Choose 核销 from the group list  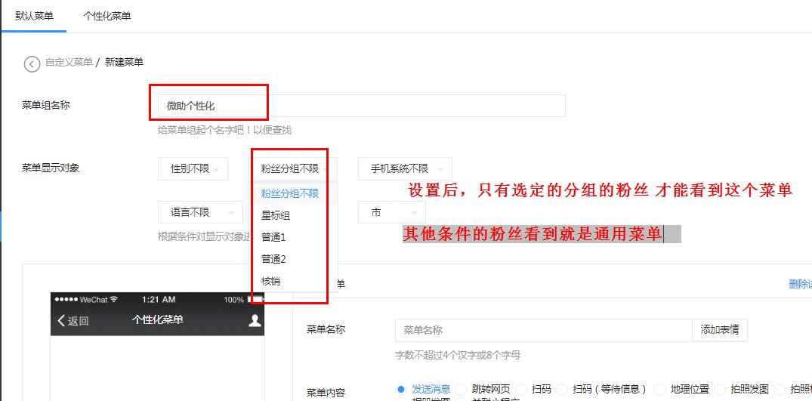[294, 281]
